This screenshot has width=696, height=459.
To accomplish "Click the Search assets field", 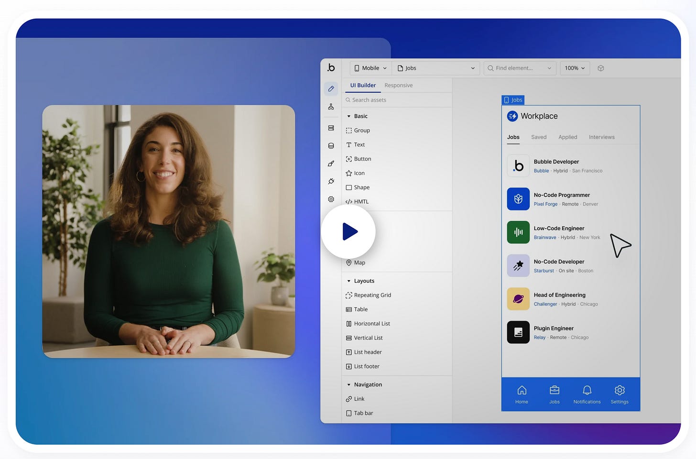I will [x=397, y=100].
